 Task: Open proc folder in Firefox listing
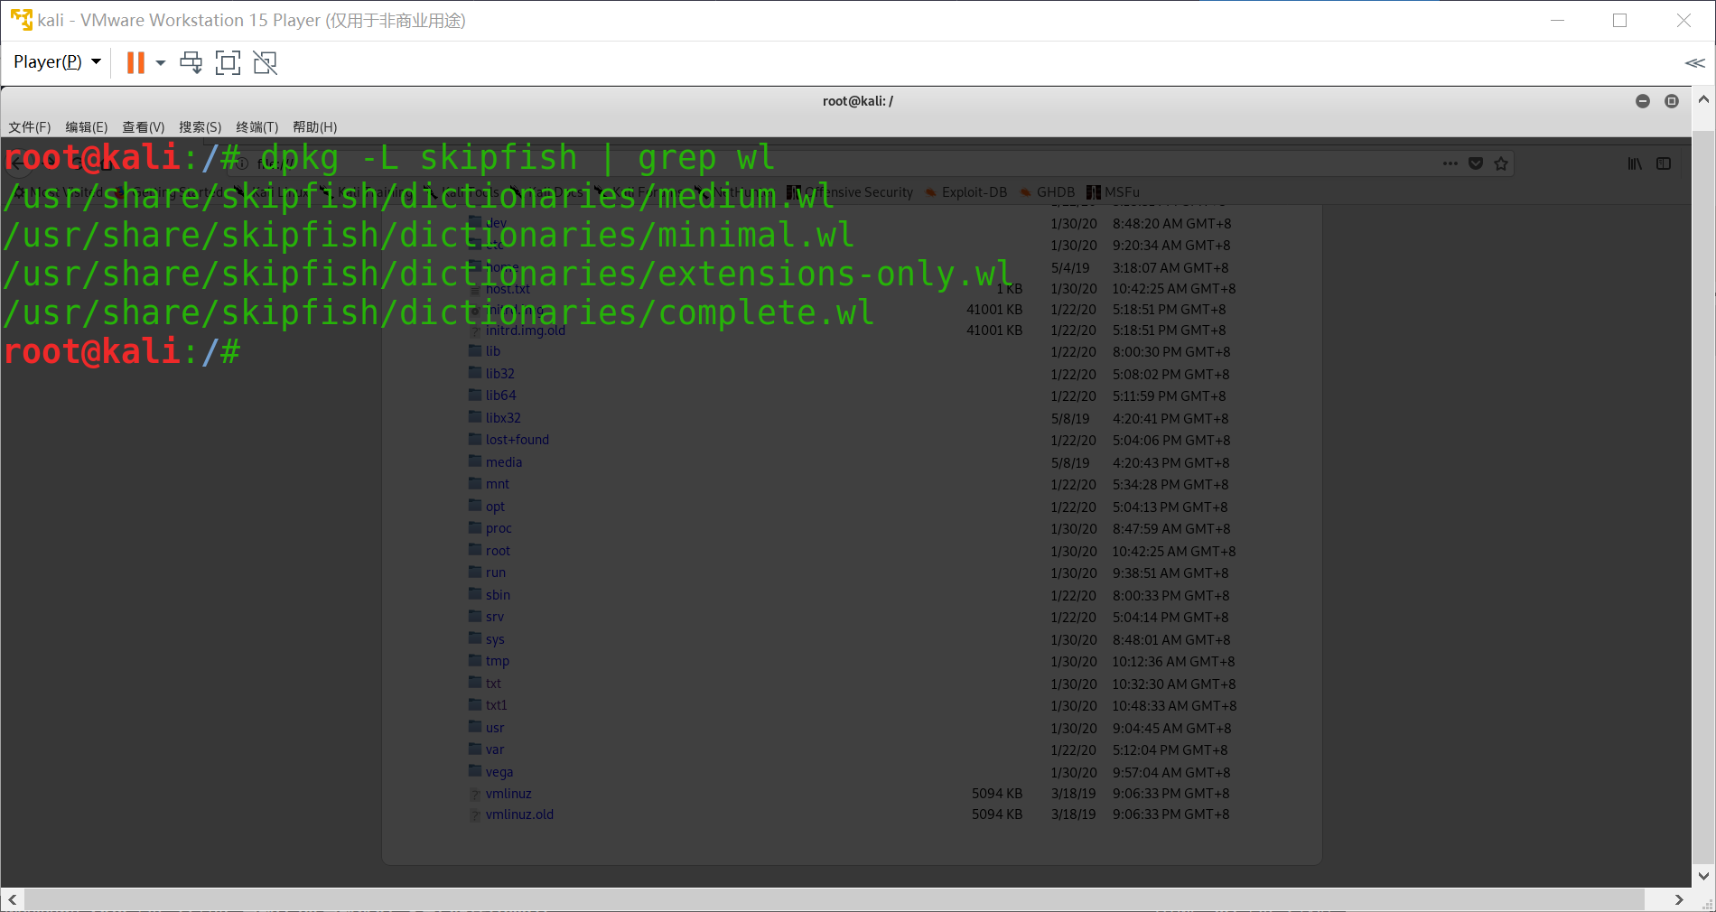[499, 528]
